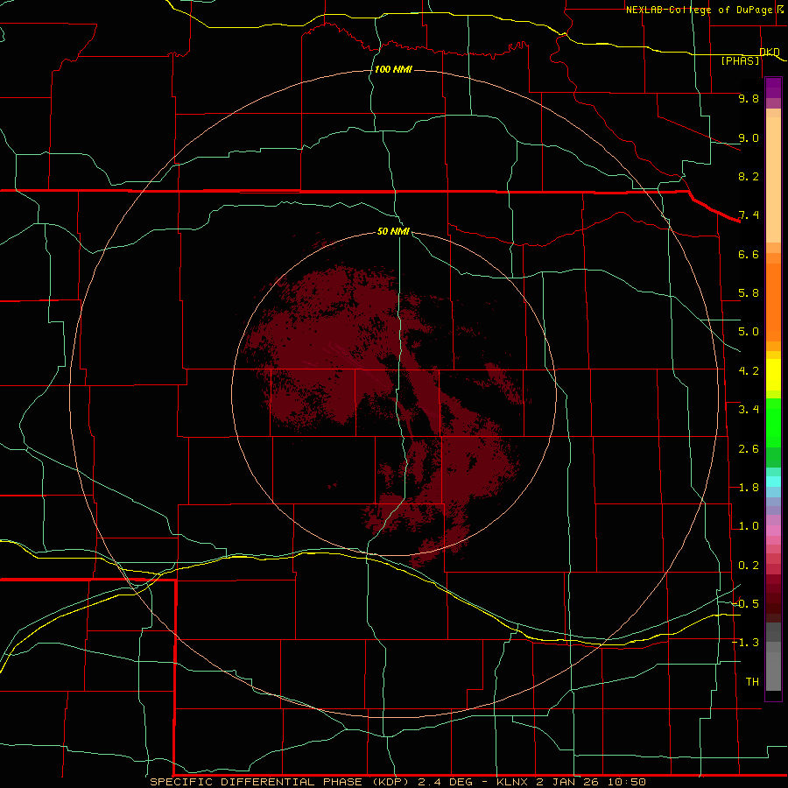Click the bright green segment of the color bar
This screenshot has height=788, width=788.
[x=773, y=422]
